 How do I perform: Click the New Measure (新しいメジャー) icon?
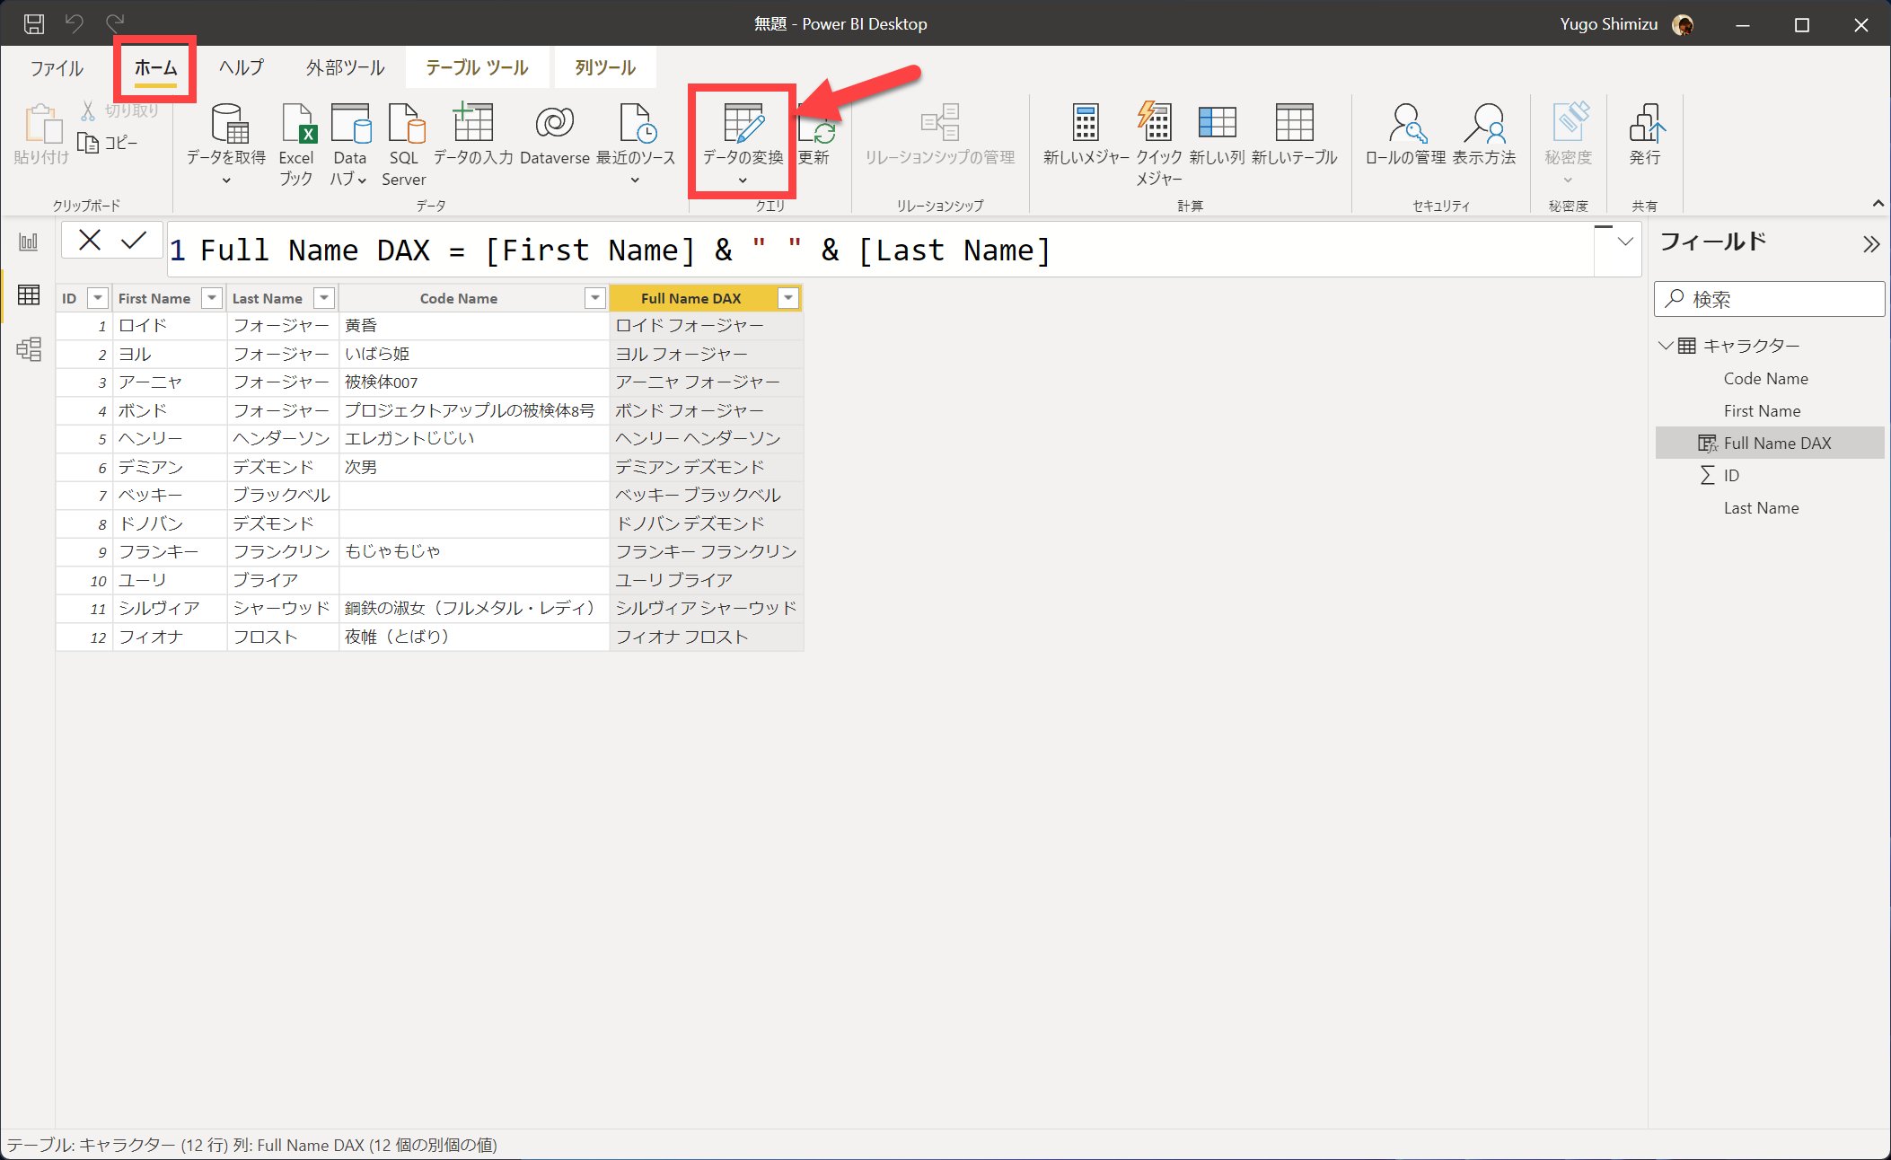[x=1086, y=124]
